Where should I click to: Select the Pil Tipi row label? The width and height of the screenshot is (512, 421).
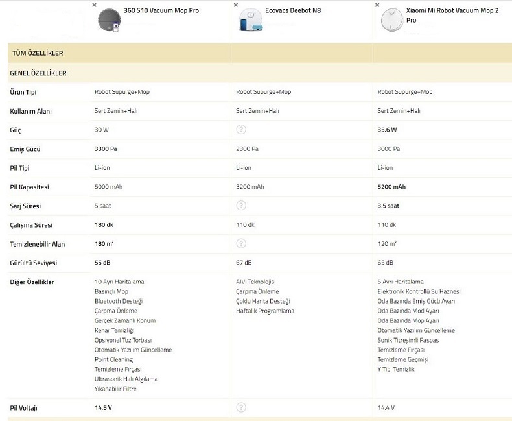19,168
